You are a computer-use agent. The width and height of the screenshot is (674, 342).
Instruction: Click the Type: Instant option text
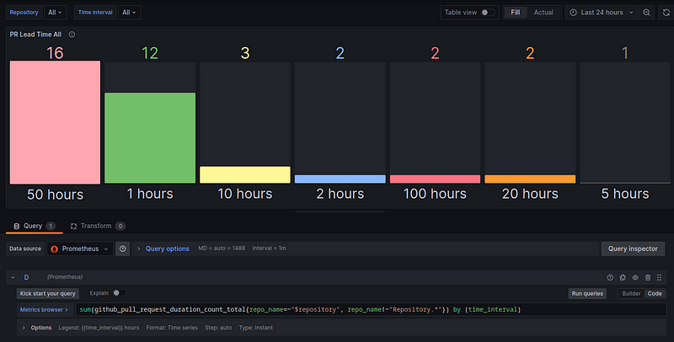point(256,328)
